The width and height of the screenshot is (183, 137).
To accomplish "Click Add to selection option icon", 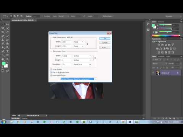I will point(14,16).
